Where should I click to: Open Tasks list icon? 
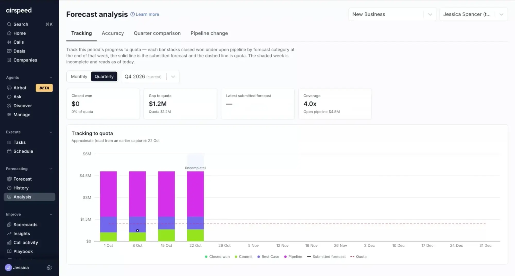(x=9, y=142)
